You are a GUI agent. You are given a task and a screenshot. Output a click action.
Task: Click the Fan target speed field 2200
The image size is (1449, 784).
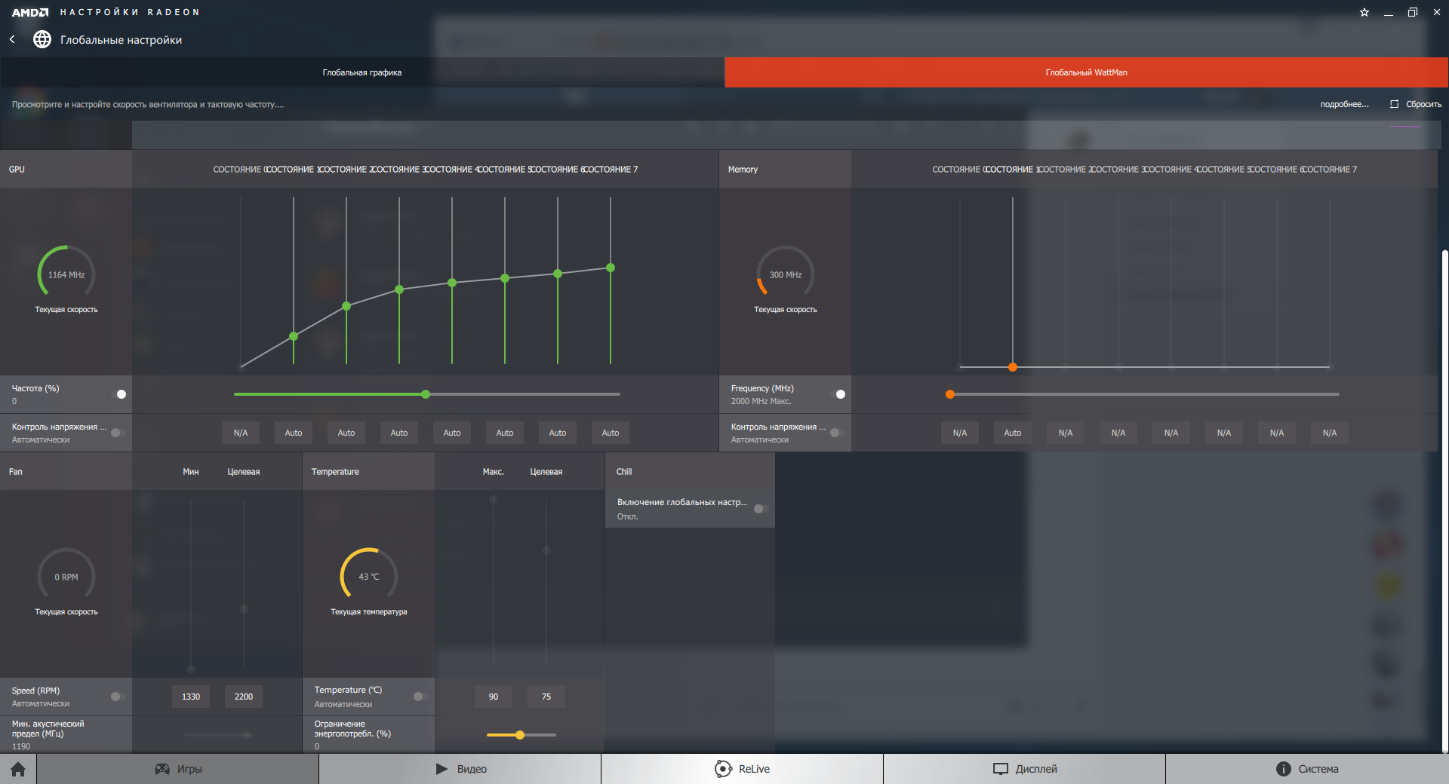[x=244, y=697]
